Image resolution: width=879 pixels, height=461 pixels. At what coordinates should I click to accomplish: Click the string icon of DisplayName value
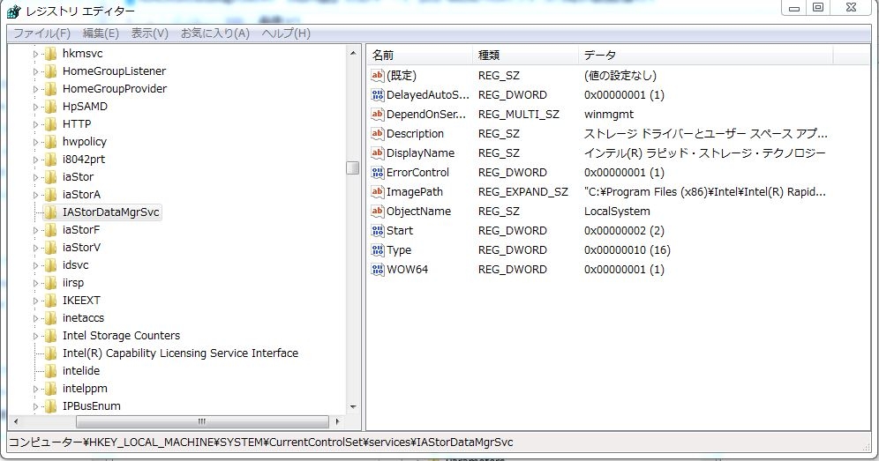click(377, 152)
